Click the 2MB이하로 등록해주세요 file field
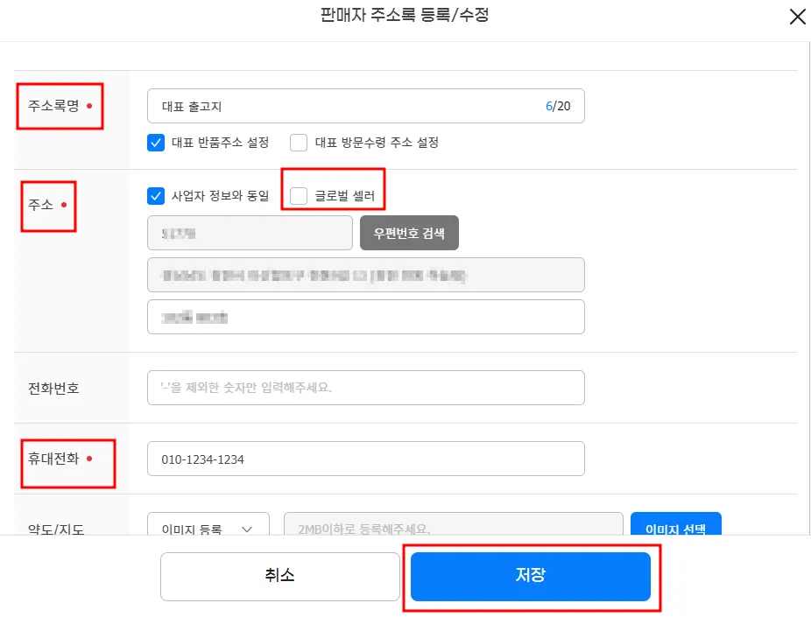Screen dimensions: 811x617 pos(453,528)
